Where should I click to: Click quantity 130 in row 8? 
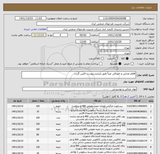click(38, 147)
